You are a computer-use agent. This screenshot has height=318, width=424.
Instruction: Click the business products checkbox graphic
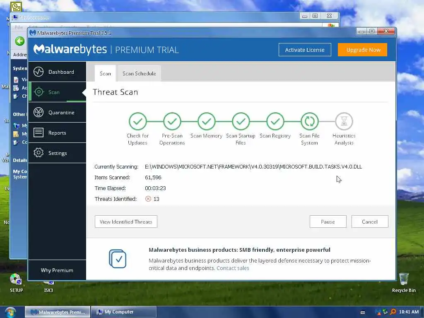pyautogui.click(x=117, y=259)
